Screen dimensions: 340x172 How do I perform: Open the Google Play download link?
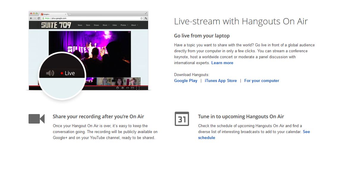coord(186,81)
